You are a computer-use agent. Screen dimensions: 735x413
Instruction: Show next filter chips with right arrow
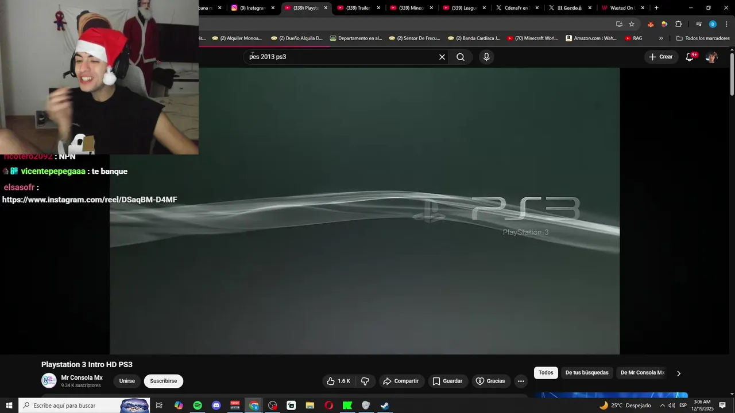[x=678, y=373]
